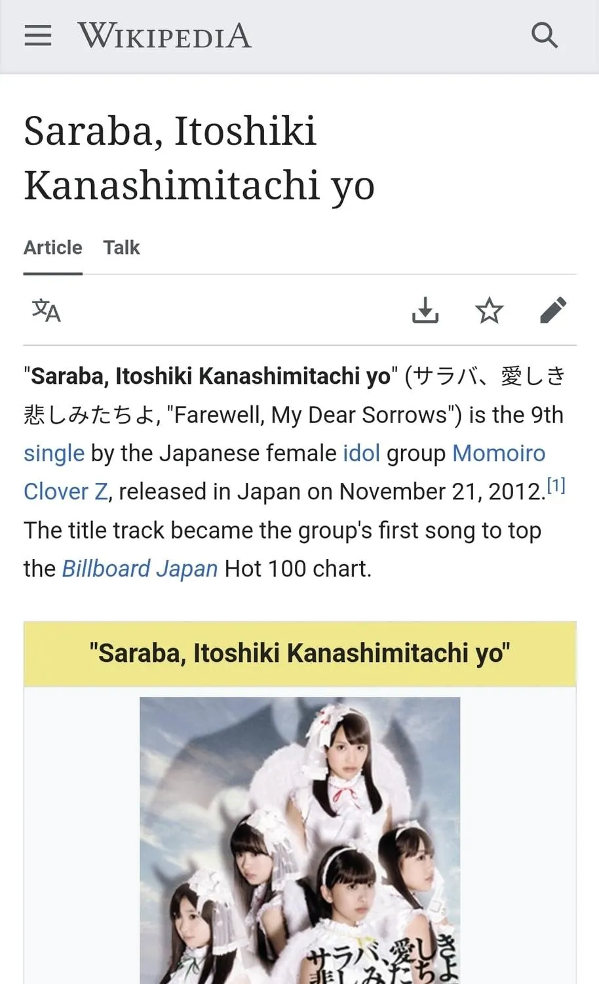Click the article title heading

[x=199, y=157]
